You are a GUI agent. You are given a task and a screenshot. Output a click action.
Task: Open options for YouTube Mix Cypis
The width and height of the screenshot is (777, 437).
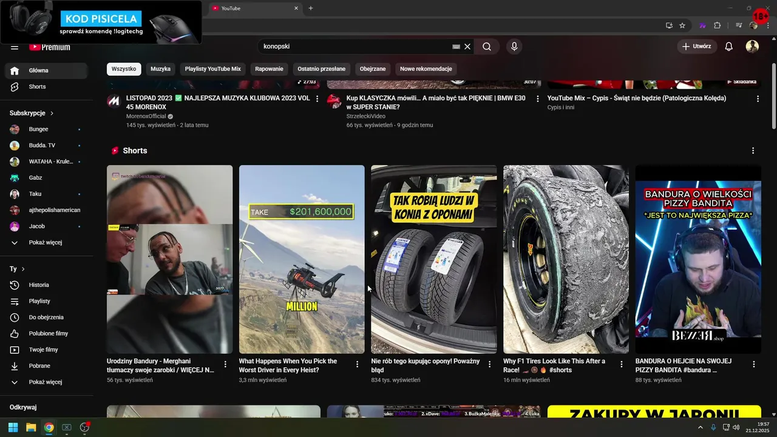758,98
